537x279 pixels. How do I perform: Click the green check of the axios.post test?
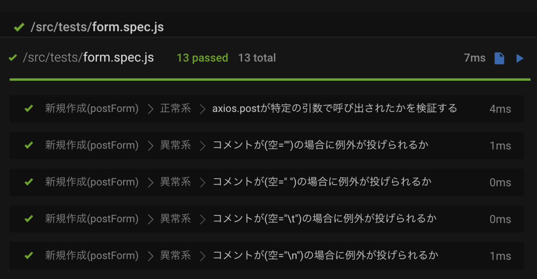tap(29, 108)
